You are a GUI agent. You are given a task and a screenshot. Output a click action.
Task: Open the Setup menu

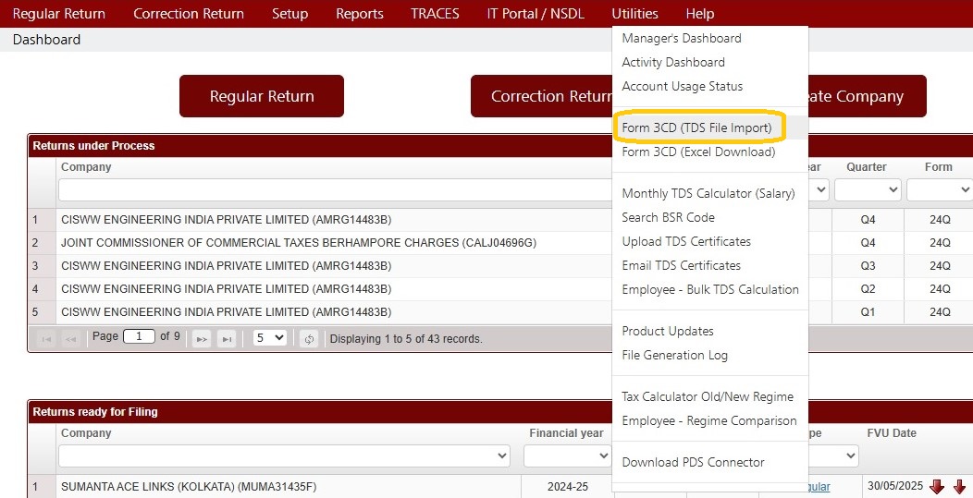(289, 14)
